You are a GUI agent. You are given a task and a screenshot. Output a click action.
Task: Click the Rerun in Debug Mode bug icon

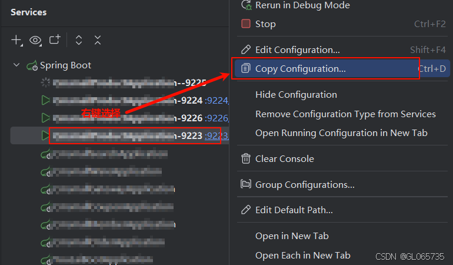pyautogui.click(x=246, y=5)
